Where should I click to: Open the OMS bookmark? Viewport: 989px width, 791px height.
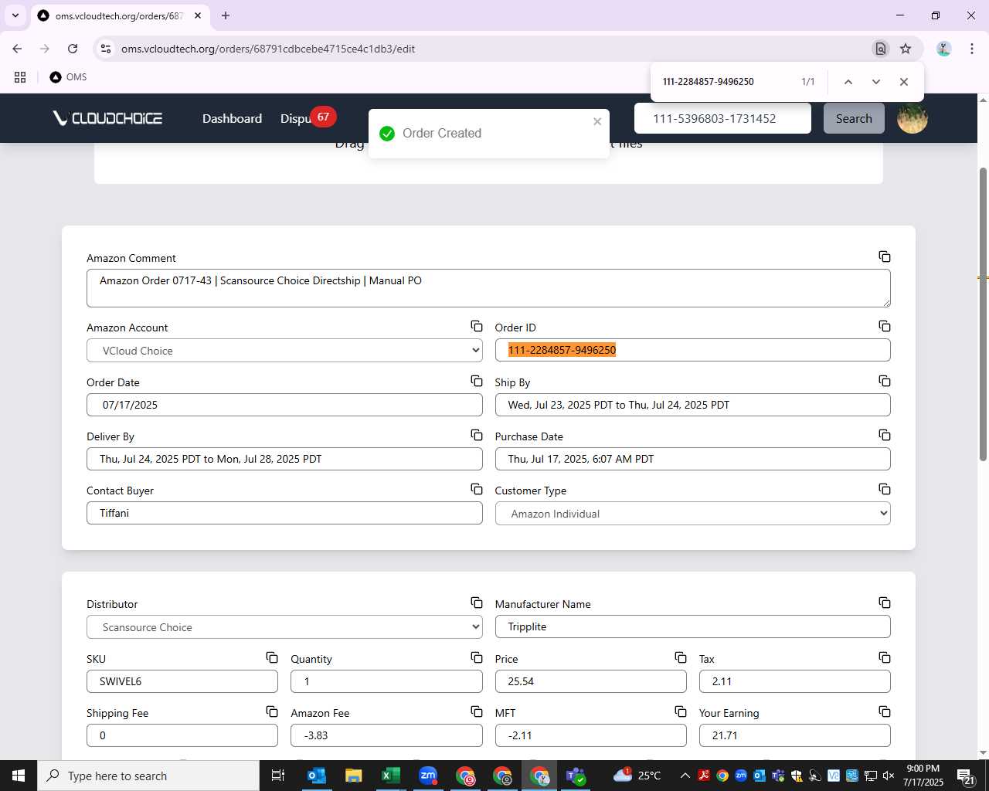coord(68,77)
